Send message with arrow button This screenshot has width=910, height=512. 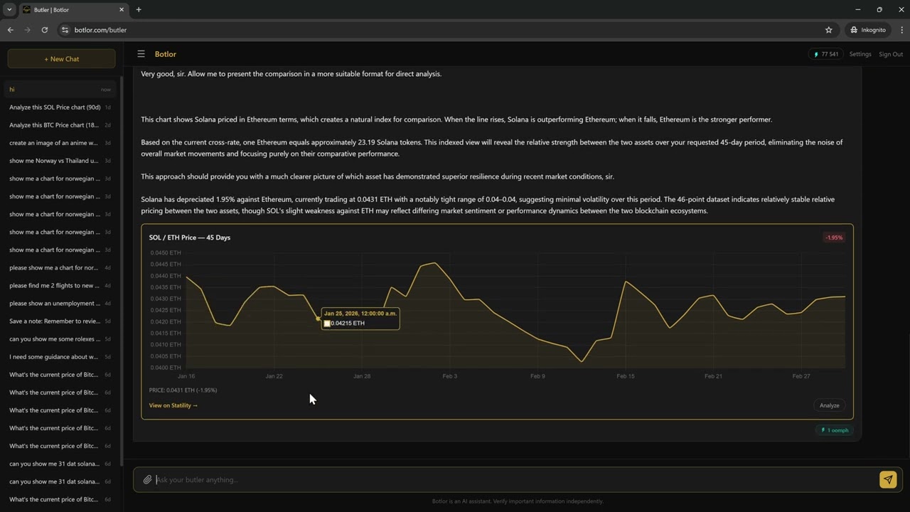(x=888, y=480)
